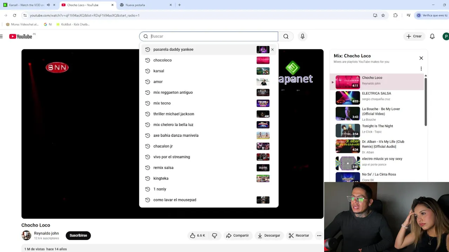
Task: Choose 'mix chelero la bella luz' suggestion
Action: click(209, 125)
